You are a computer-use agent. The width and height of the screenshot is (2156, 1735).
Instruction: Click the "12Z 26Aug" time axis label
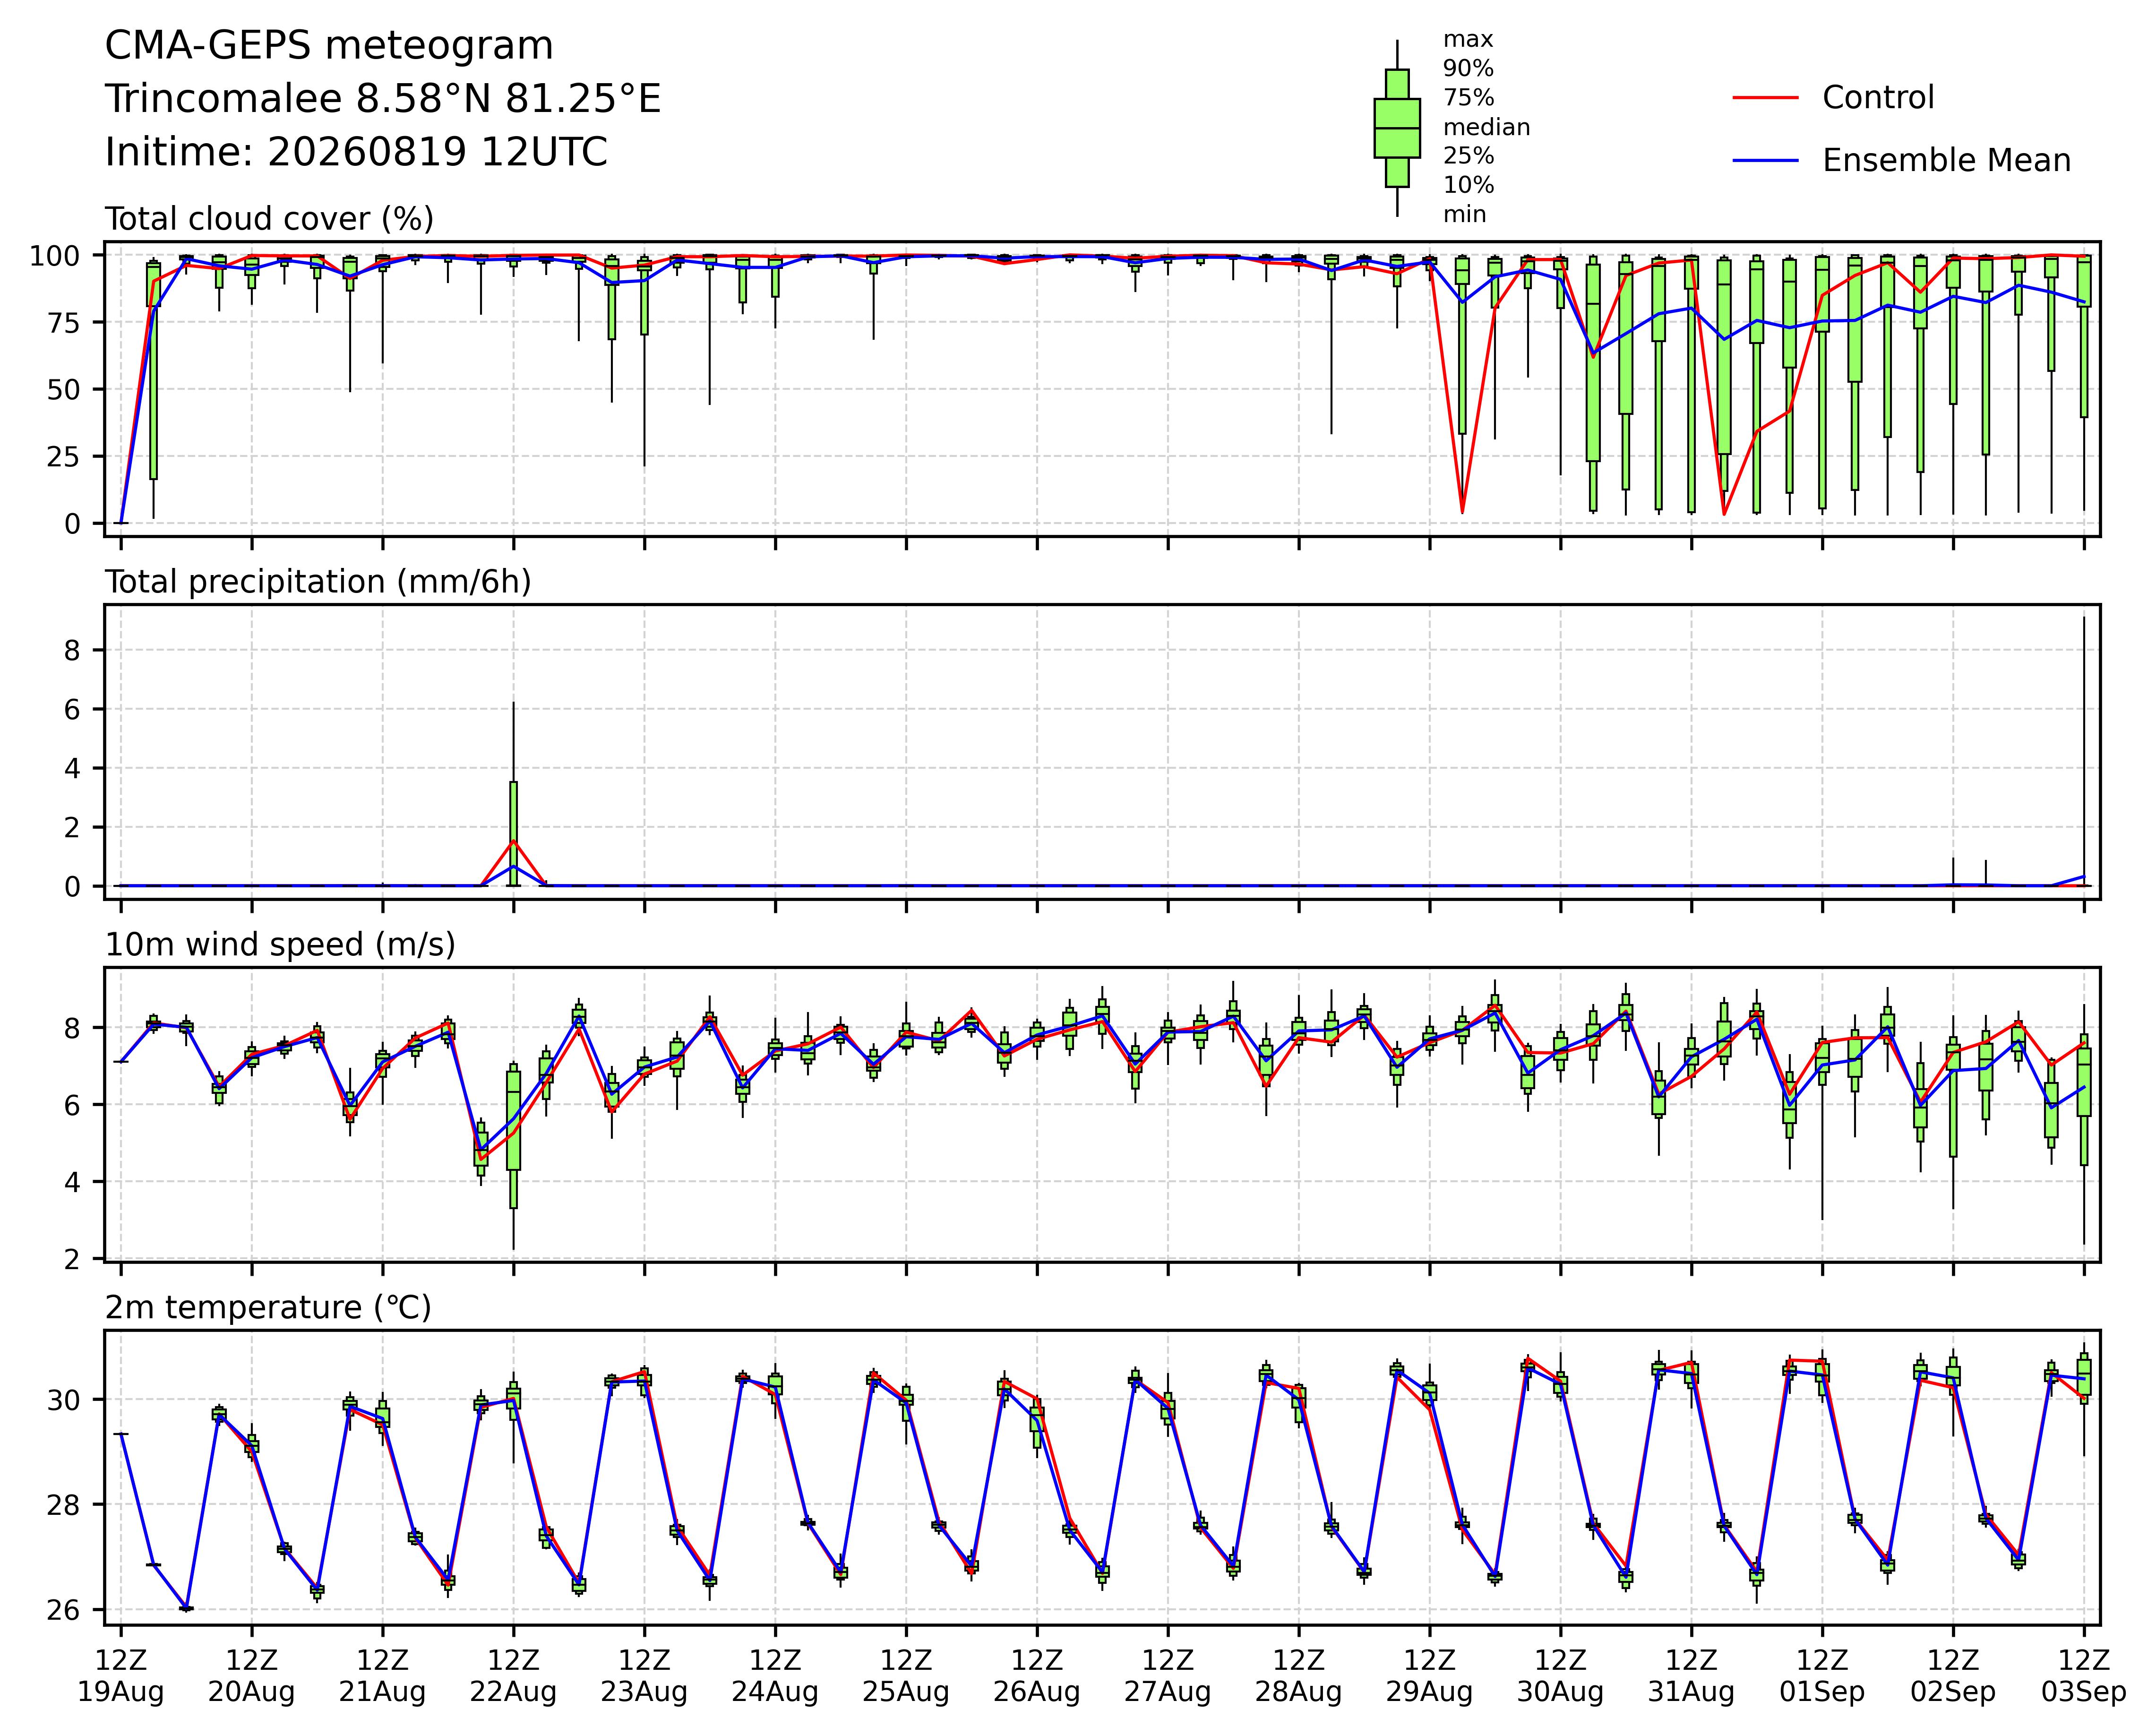(x=1037, y=1676)
